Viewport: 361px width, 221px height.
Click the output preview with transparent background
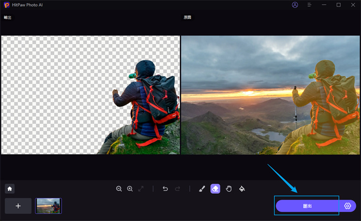pyautogui.click(x=90, y=95)
